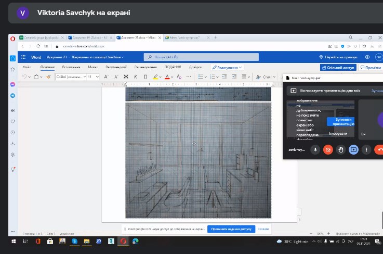Expand bullet list style dropdown
The image size is (383, 254).
[x=206, y=77]
